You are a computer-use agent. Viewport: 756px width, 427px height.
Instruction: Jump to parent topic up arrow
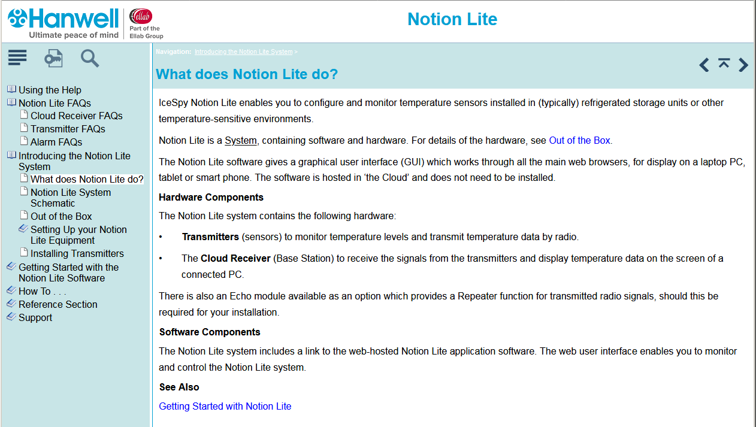[x=724, y=63]
